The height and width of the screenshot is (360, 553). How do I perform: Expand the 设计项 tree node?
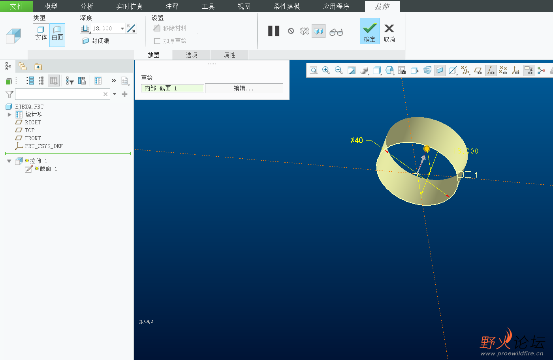[9, 114]
